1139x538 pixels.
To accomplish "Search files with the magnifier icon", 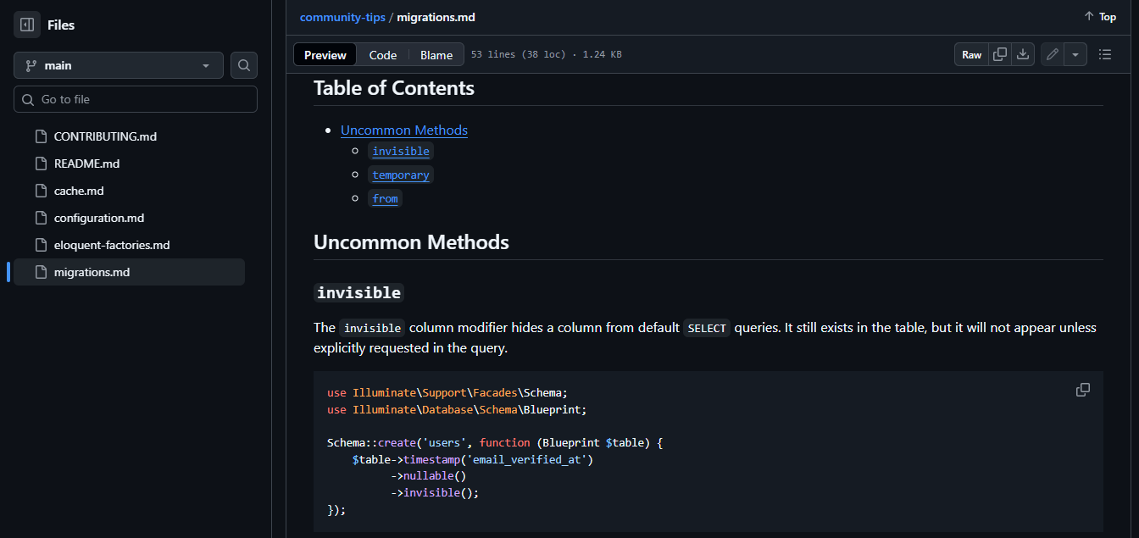I will pyautogui.click(x=244, y=65).
